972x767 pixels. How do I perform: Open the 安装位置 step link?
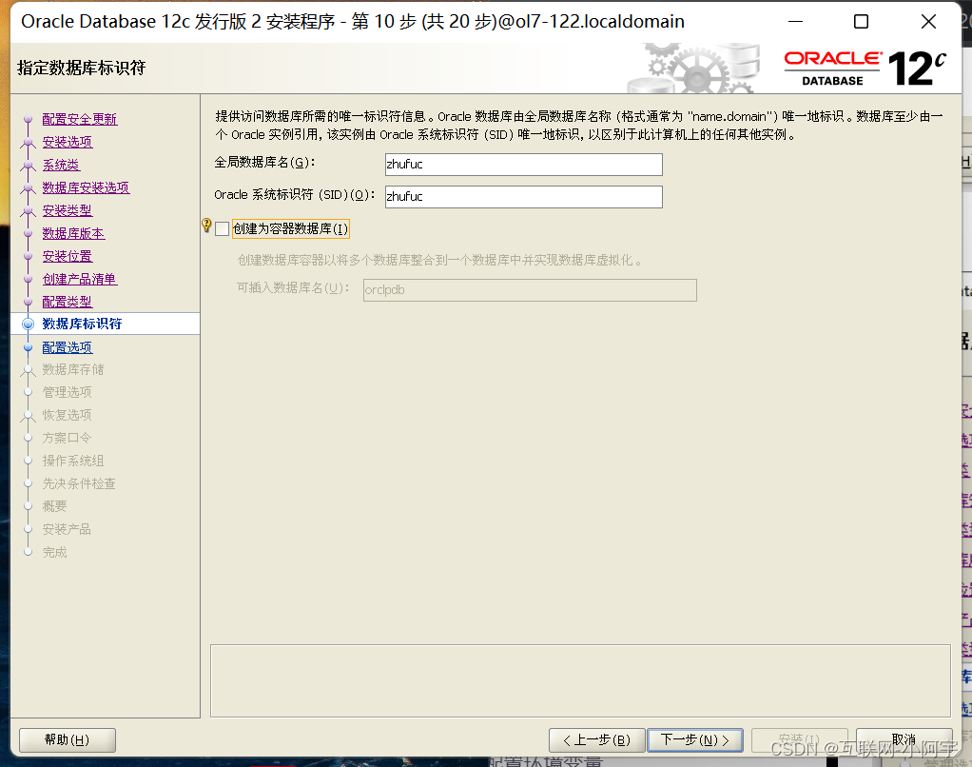click(67, 256)
